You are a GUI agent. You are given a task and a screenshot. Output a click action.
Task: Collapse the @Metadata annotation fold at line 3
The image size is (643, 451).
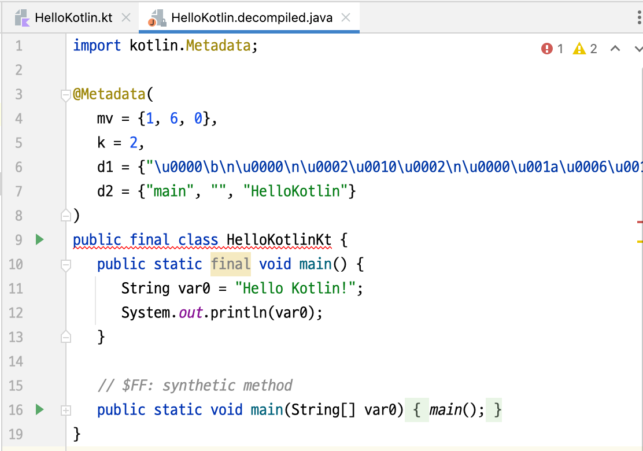65,95
